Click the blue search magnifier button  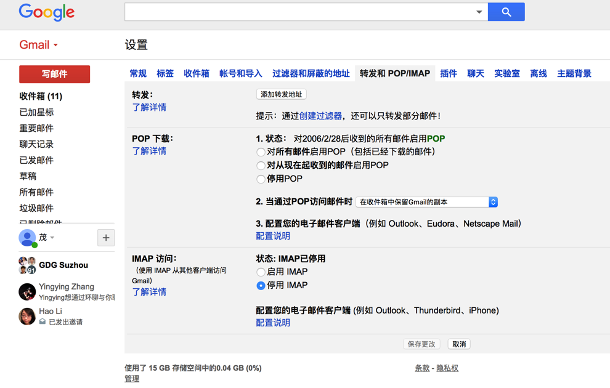tap(506, 12)
